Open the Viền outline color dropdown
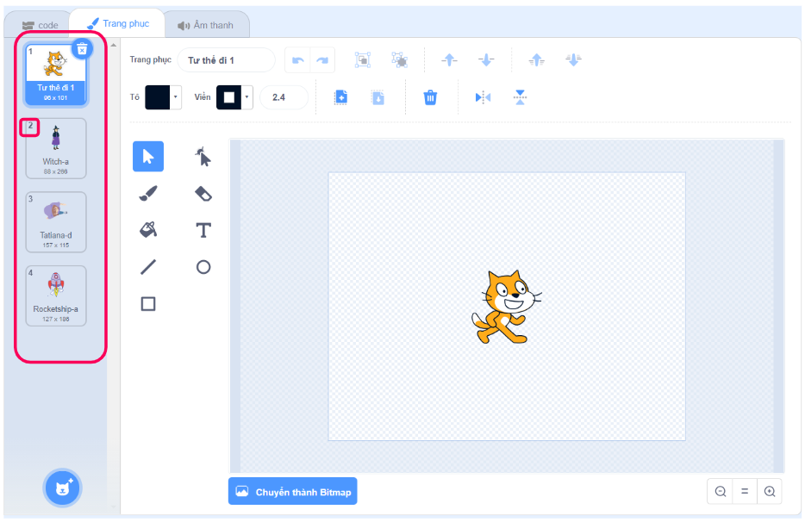Viewport: 805px width, 522px height. [x=247, y=97]
